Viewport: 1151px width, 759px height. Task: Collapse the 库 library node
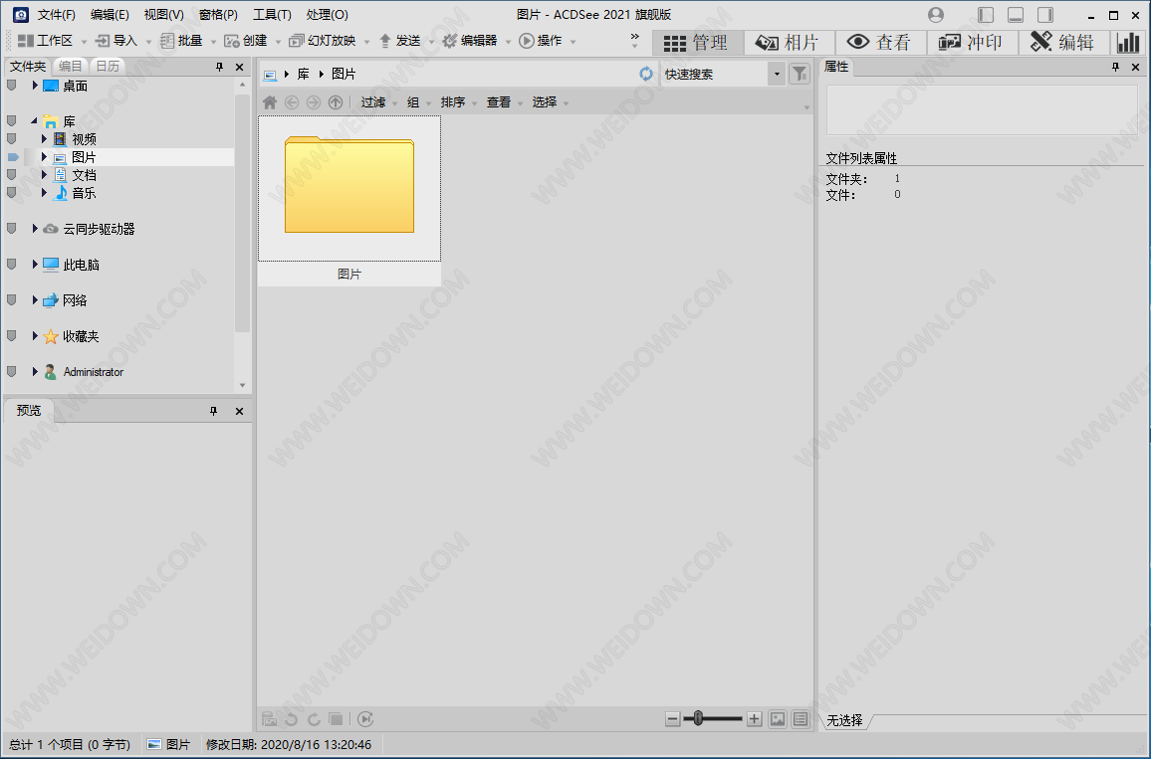35,121
